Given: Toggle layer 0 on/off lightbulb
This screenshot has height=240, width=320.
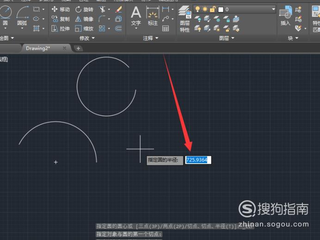Looking at the screenshot, I should [x=197, y=9].
